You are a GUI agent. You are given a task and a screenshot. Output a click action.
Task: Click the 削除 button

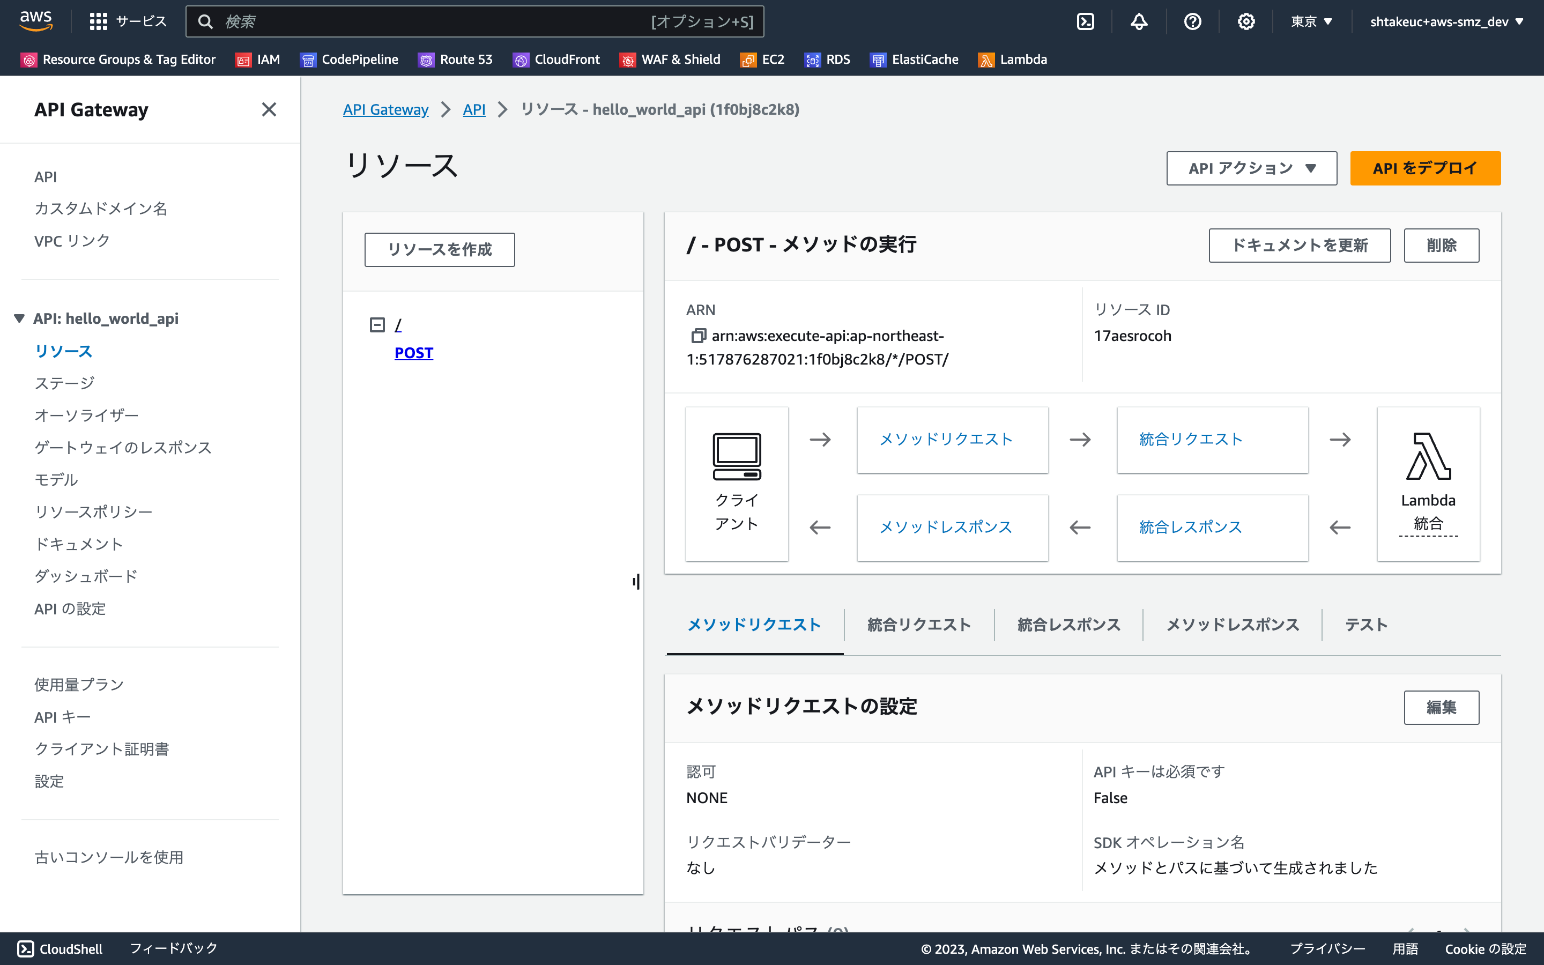1441,246
